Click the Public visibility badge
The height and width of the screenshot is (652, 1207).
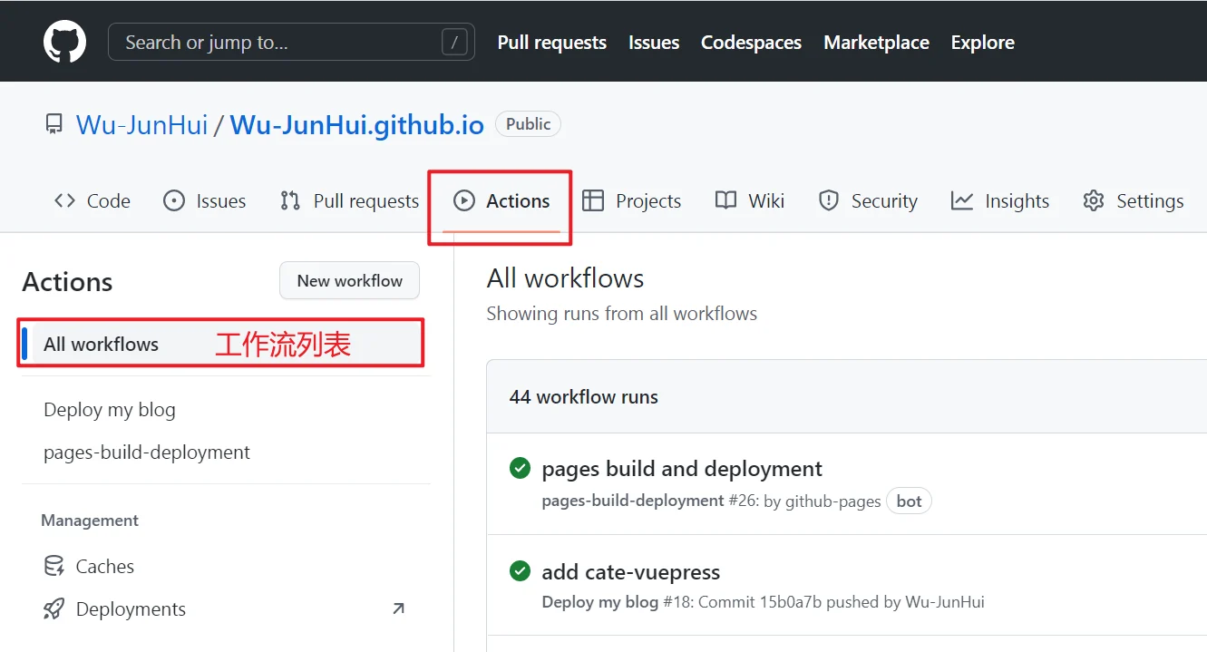coord(528,124)
